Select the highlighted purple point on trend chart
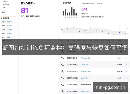Image resolution: width=130 pixels, height=94 pixels. coord(120,32)
